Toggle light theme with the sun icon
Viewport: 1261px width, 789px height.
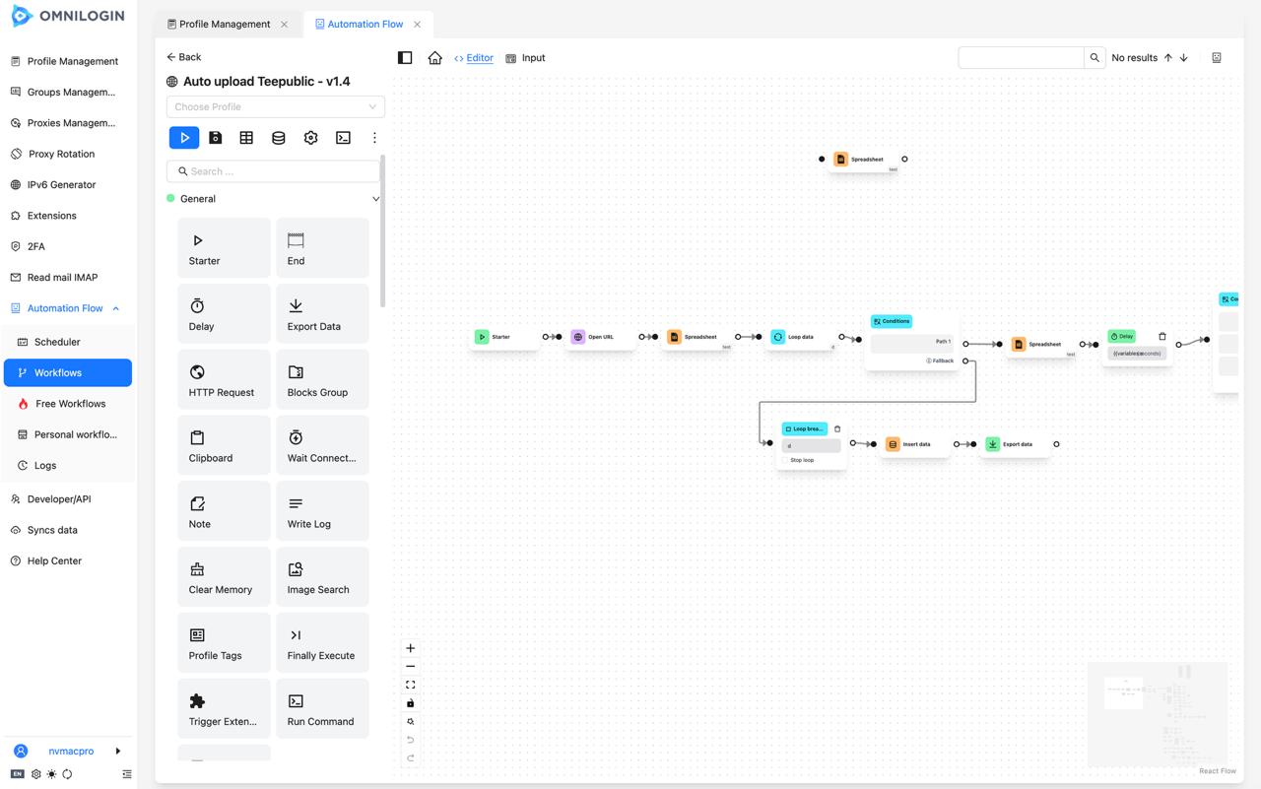pyautogui.click(x=52, y=774)
